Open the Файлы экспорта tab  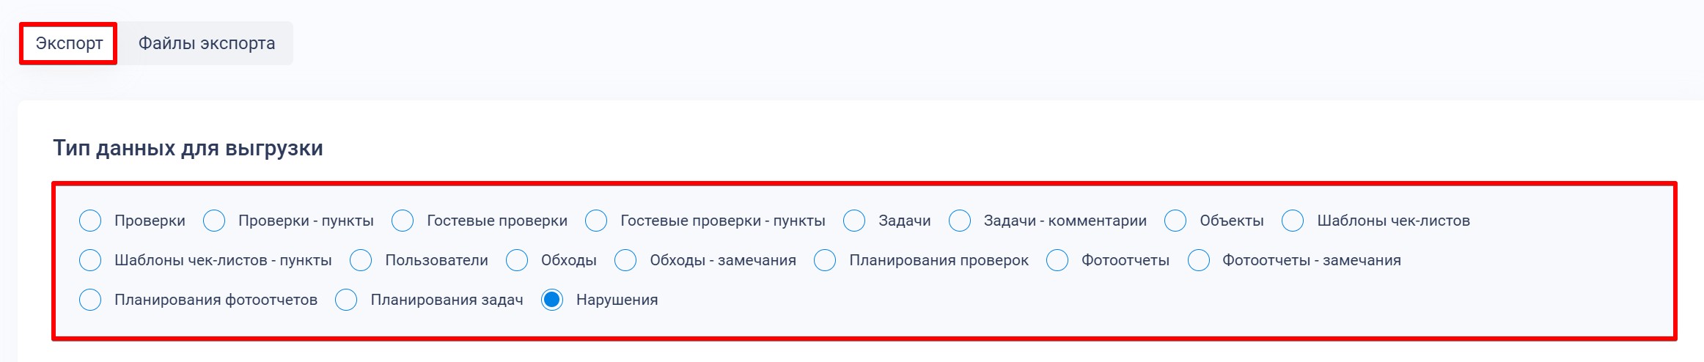(x=206, y=44)
